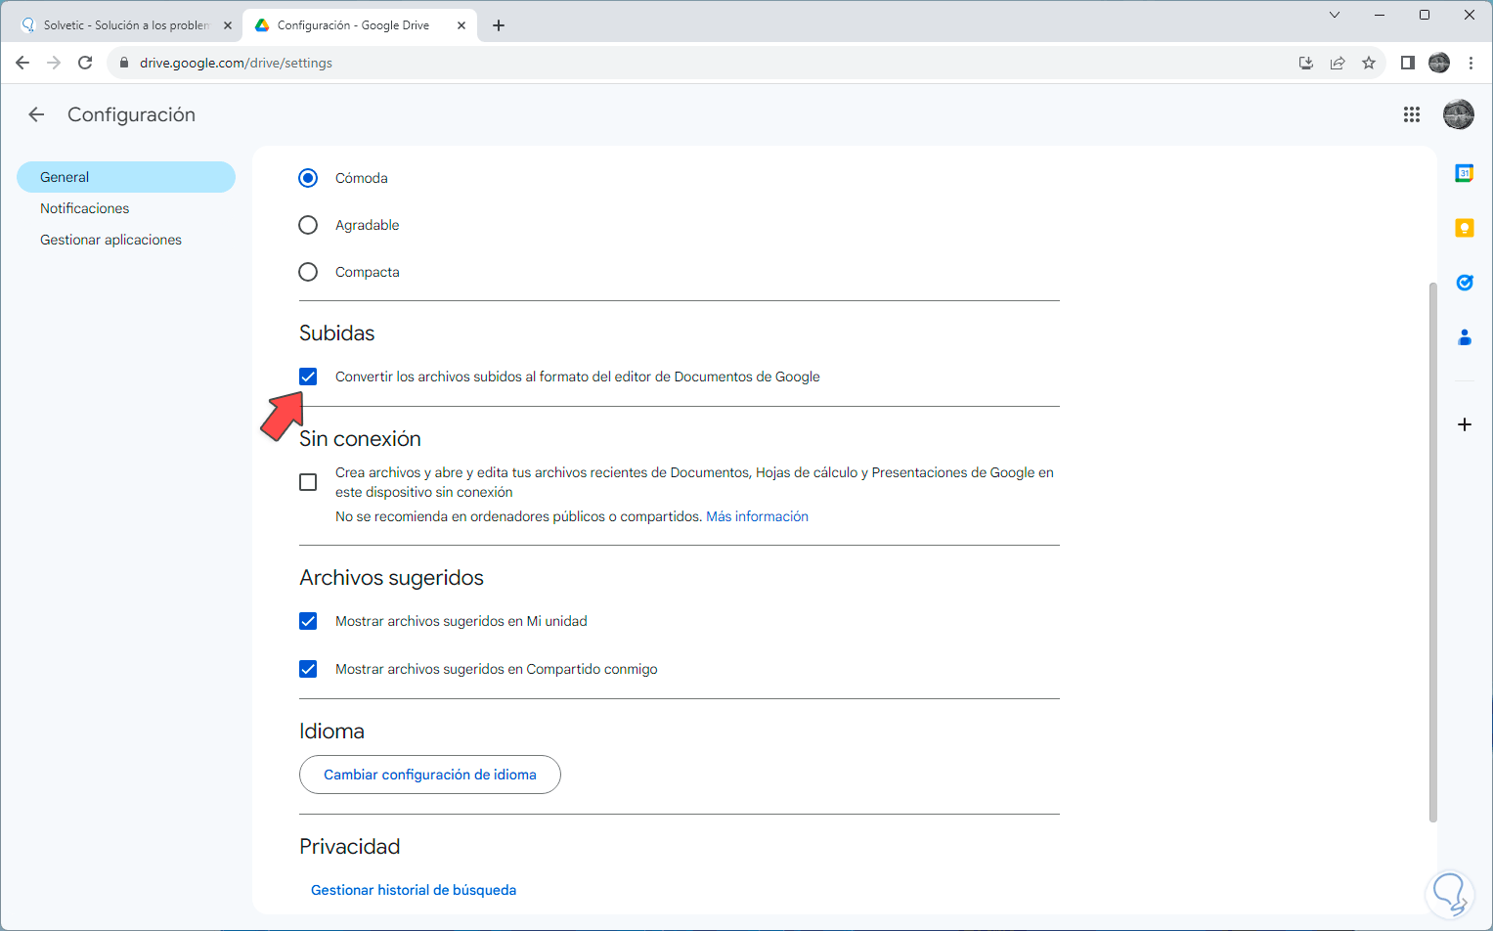Open Google Keep in the side panel
1493x931 pixels.
(x=1464, y=228)
